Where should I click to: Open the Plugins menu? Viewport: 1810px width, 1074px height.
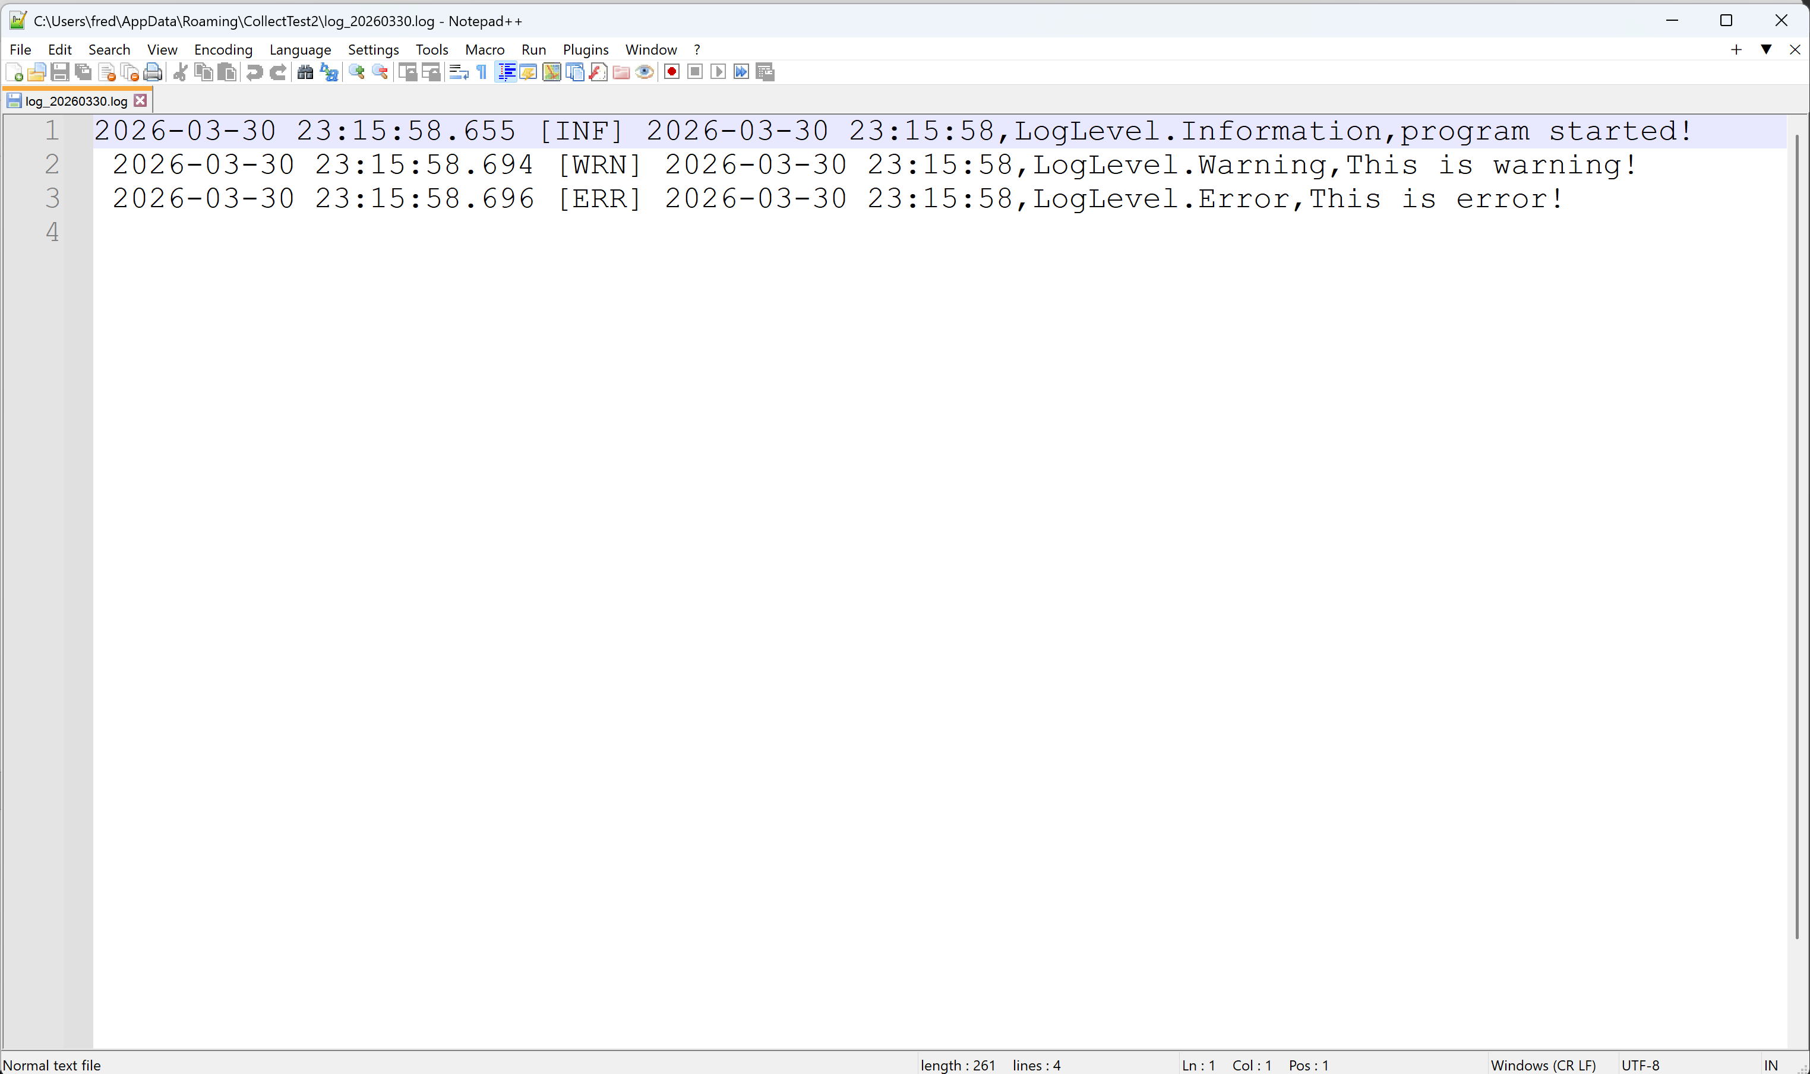(586, 49)
